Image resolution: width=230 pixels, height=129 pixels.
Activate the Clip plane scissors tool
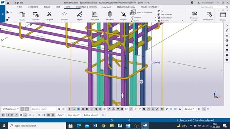click(x=49, y=16)
